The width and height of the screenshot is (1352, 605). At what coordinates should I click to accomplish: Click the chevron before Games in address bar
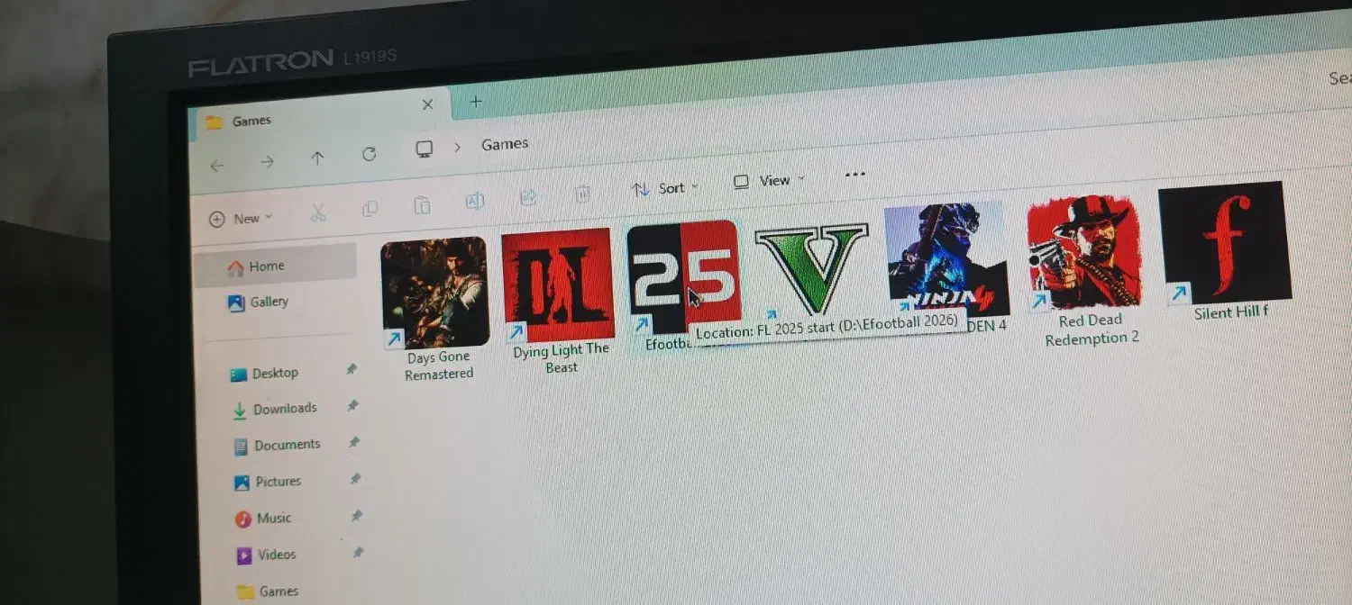click(458, 147)
